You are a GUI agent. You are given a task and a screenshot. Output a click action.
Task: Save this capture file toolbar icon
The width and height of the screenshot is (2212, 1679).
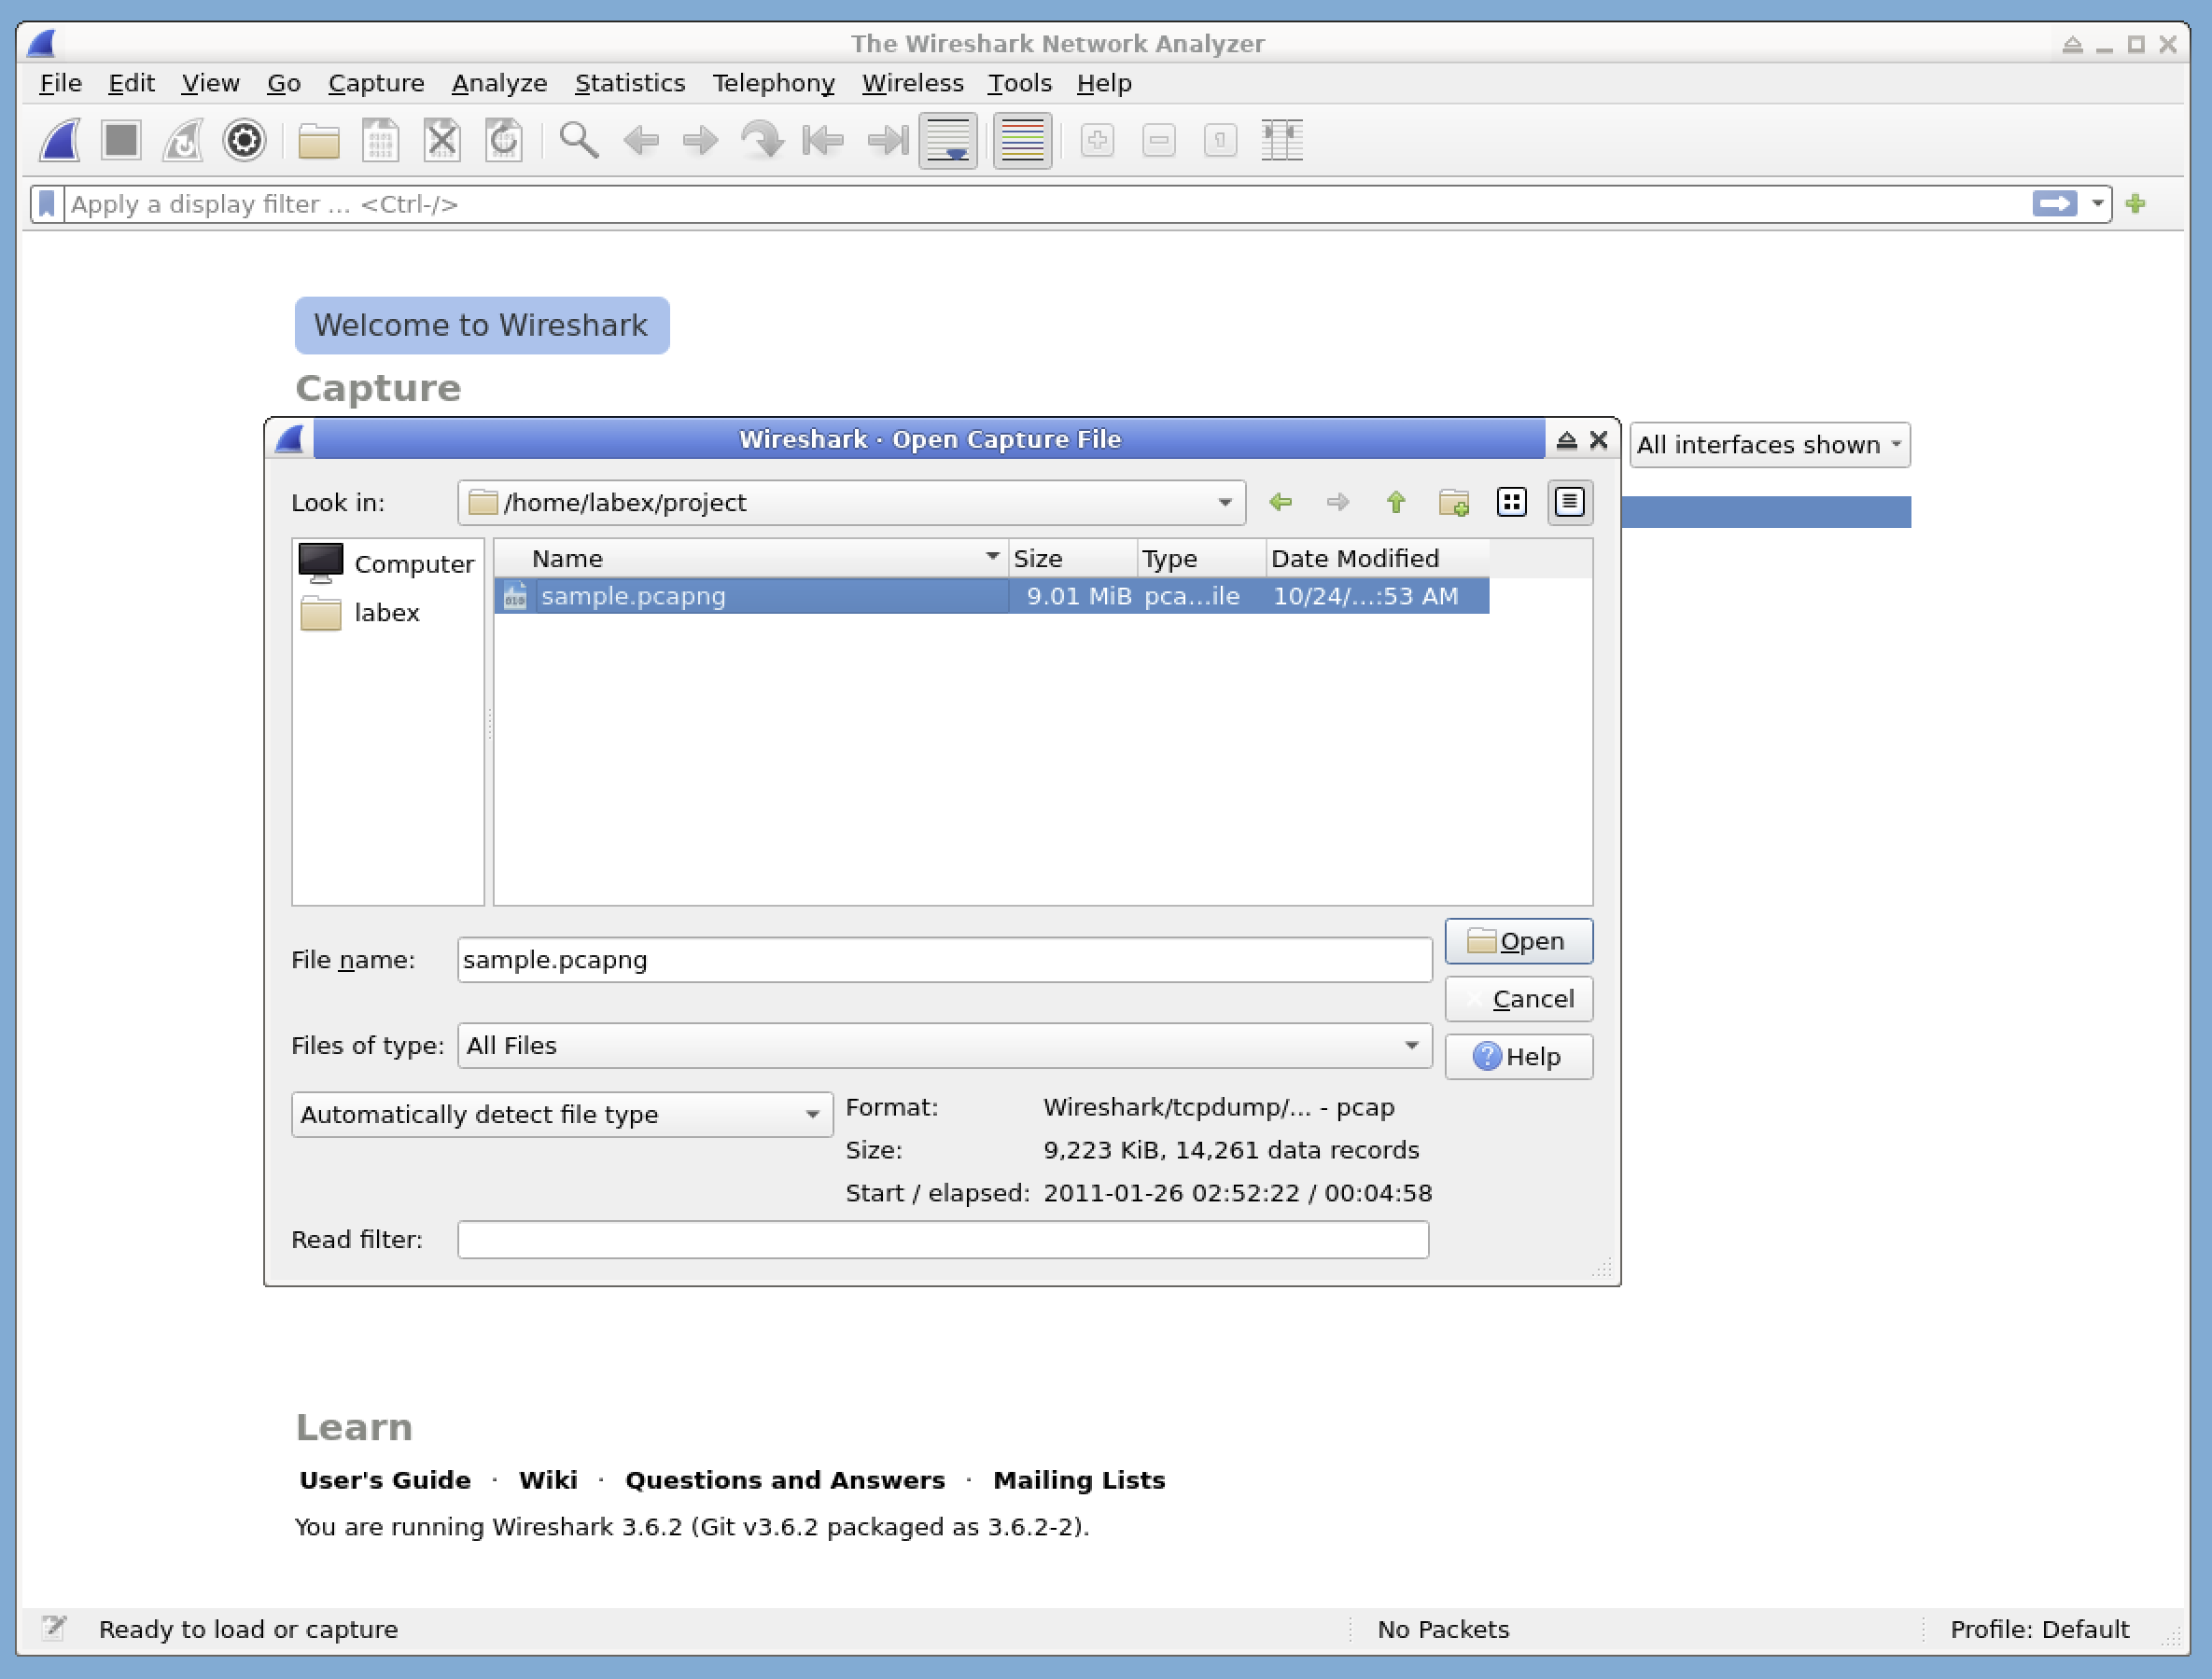pyautogui.click(x=380, y=140)
